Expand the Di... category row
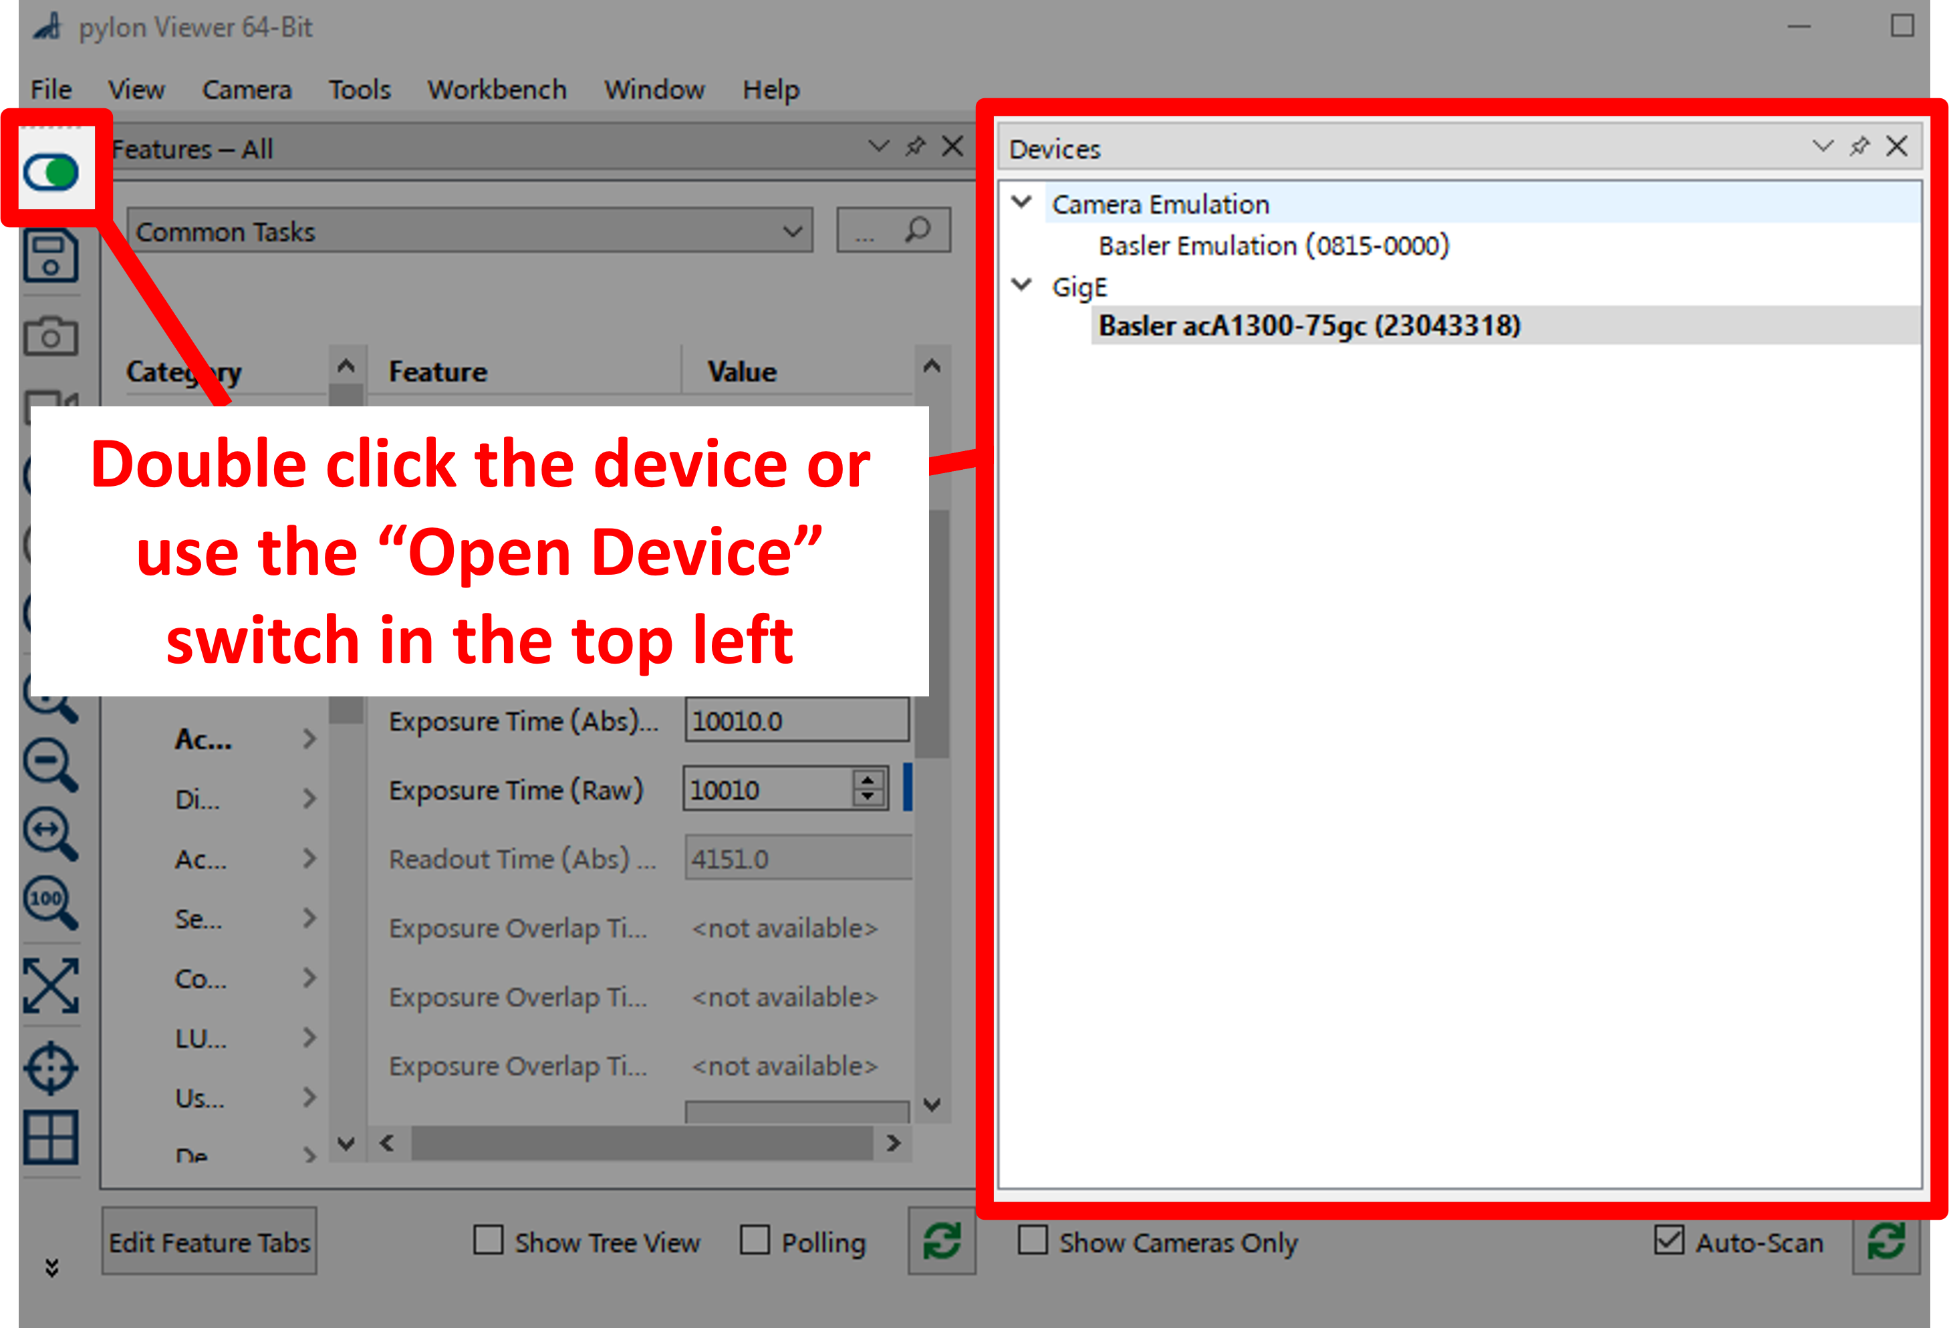 pos(309,798)
